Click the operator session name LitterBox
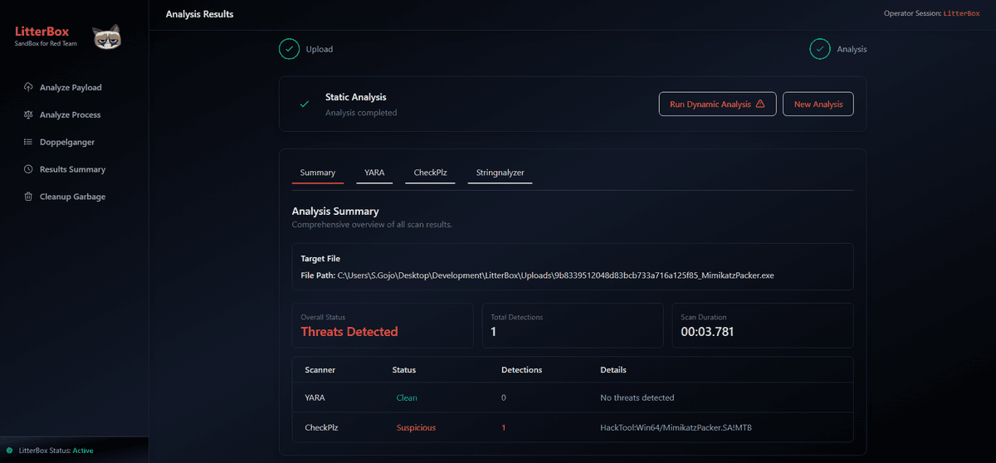 [961, 14]
